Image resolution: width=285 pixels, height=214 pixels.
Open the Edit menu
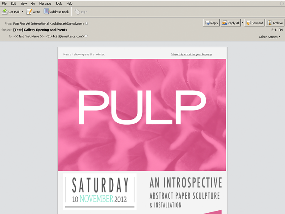click(13, 4)
